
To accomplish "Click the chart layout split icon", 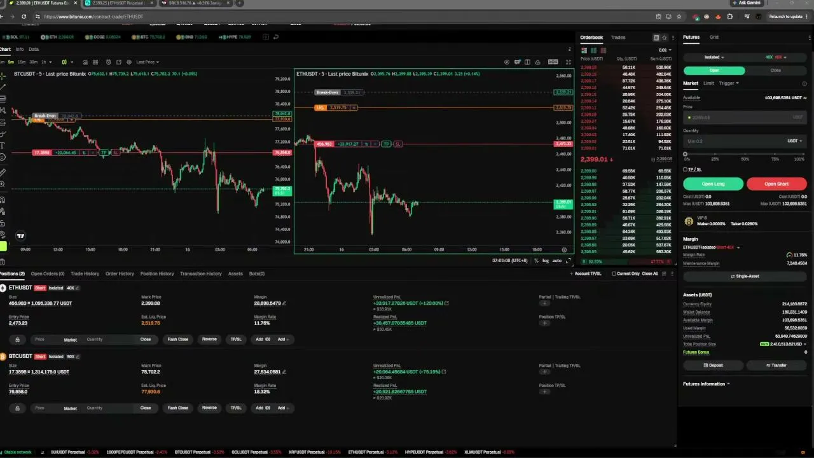I will 527,62.
